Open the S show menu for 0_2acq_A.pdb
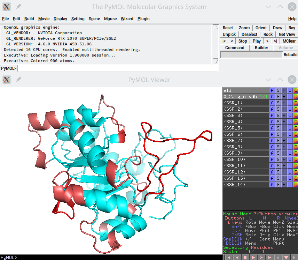 point(278,97)
